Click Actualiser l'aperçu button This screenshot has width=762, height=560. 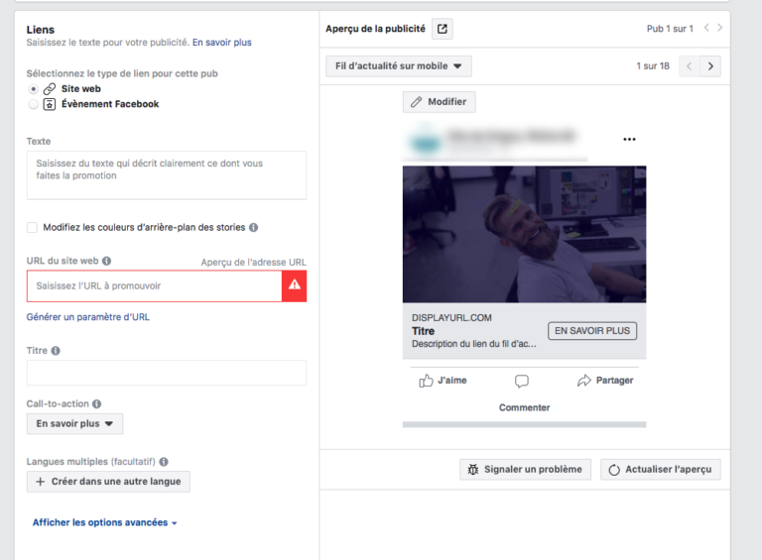point(661,469)
